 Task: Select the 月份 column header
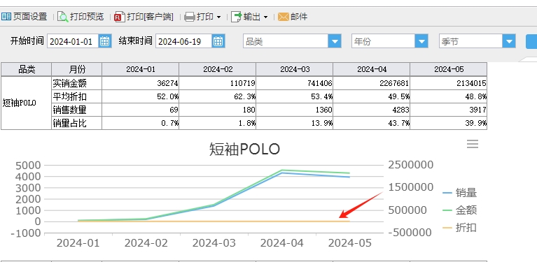tap(77, 69)
